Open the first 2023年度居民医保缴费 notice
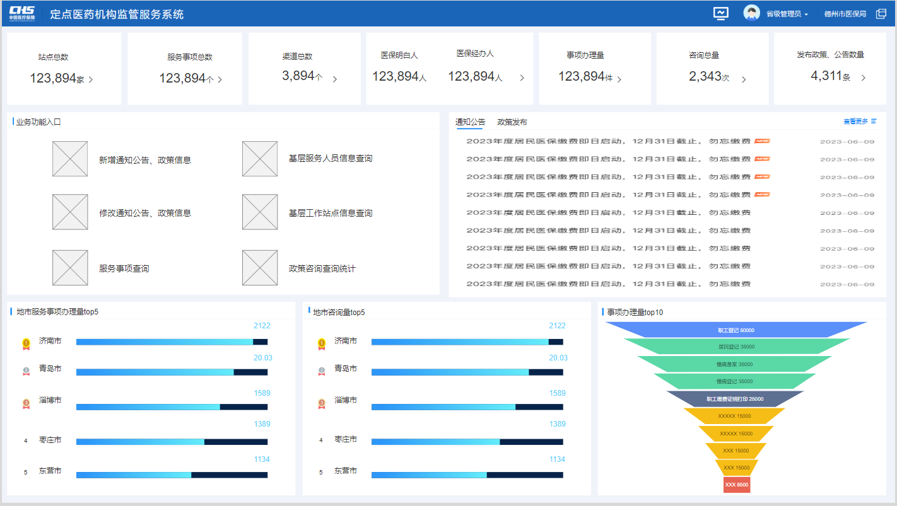Screen dimensions: 897x506 point(608,142)
